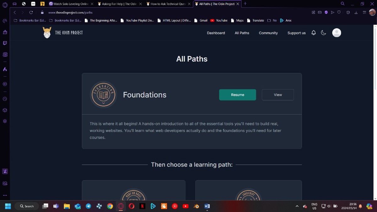Click the Windows Start button
The height and width of the screenshot is (212, 377).
8,206
